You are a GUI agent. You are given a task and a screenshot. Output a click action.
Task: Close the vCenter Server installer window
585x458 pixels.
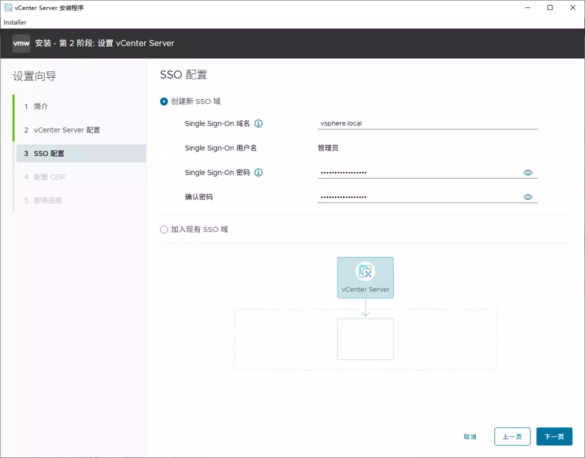pyautogui.click(x=572, y=7)
